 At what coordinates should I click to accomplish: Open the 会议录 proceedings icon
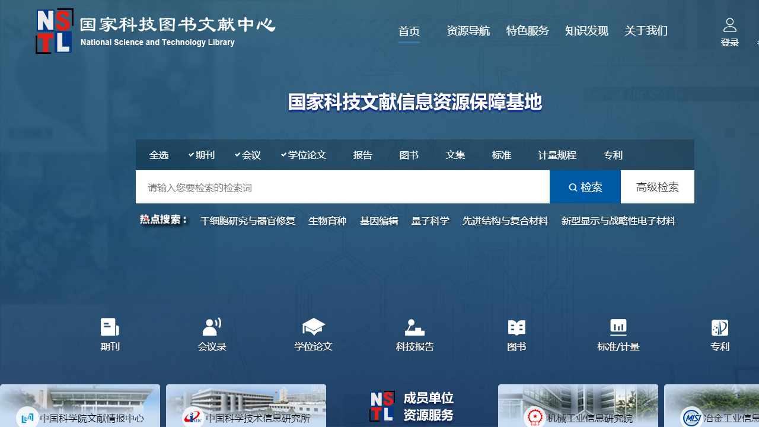coord(212,327)
